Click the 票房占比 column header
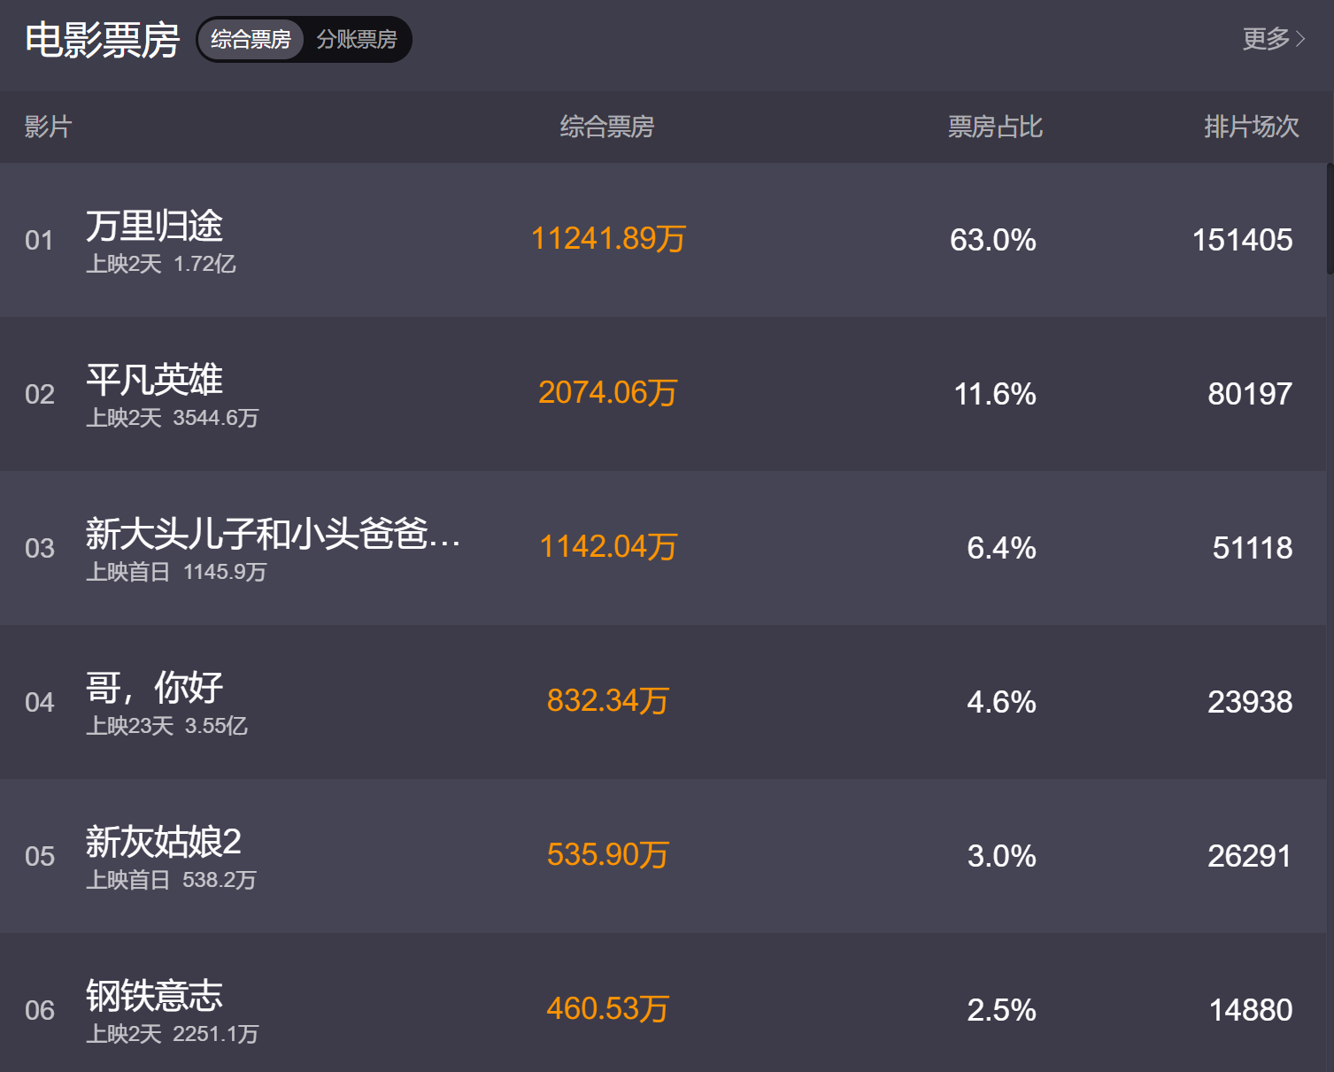 [x=995, y=127]
